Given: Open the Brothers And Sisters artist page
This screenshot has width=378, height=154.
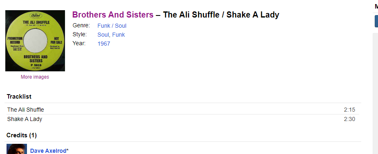Looking at the screenshot, I should pyautogui.click(x=113, y=15).
